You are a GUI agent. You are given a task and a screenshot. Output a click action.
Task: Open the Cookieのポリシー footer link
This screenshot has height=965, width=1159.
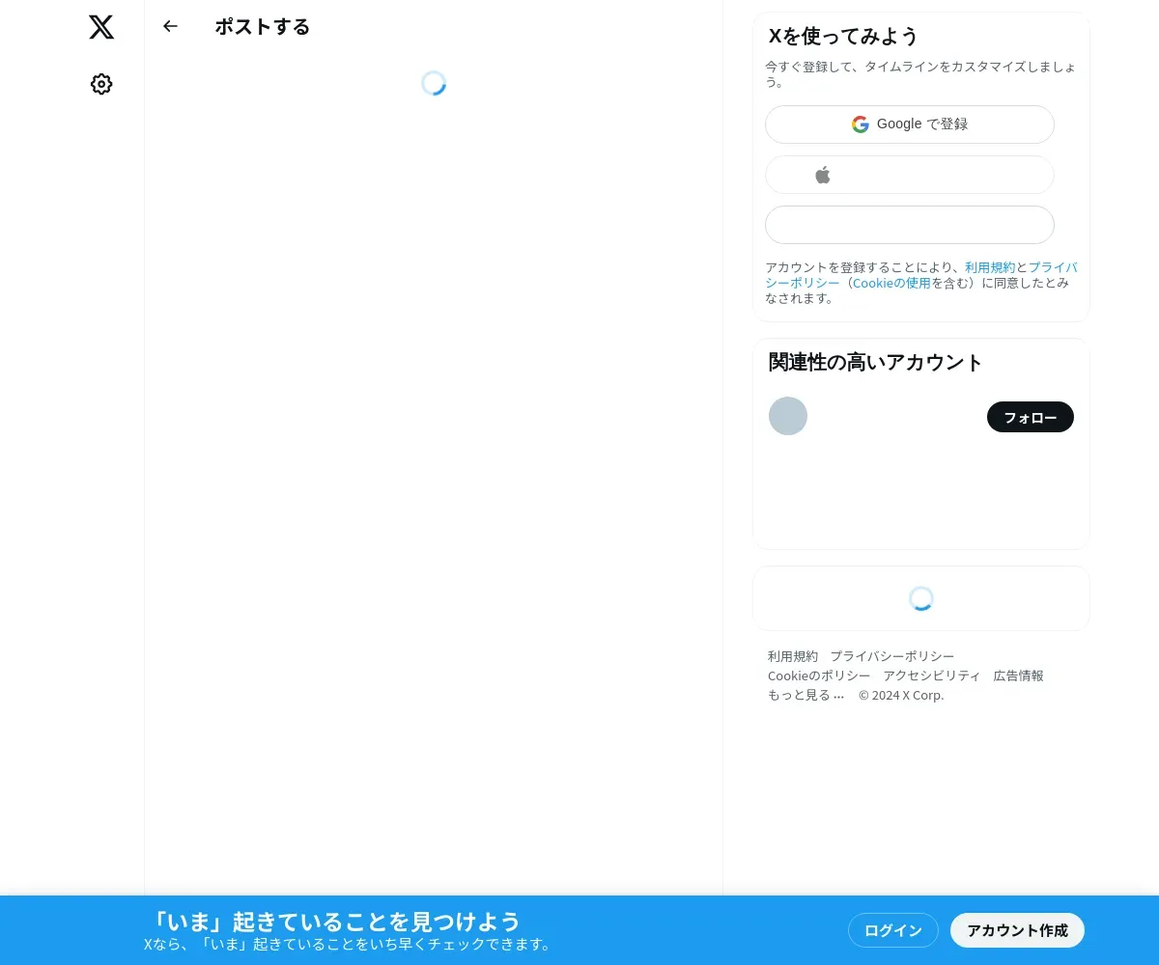[x=819, y=675]
